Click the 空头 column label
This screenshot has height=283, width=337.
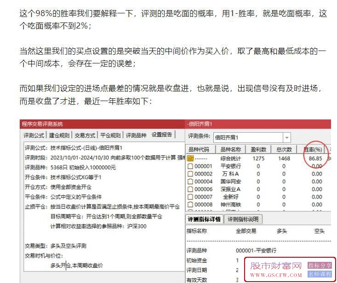pyautogui.click(x=319, y=231)
